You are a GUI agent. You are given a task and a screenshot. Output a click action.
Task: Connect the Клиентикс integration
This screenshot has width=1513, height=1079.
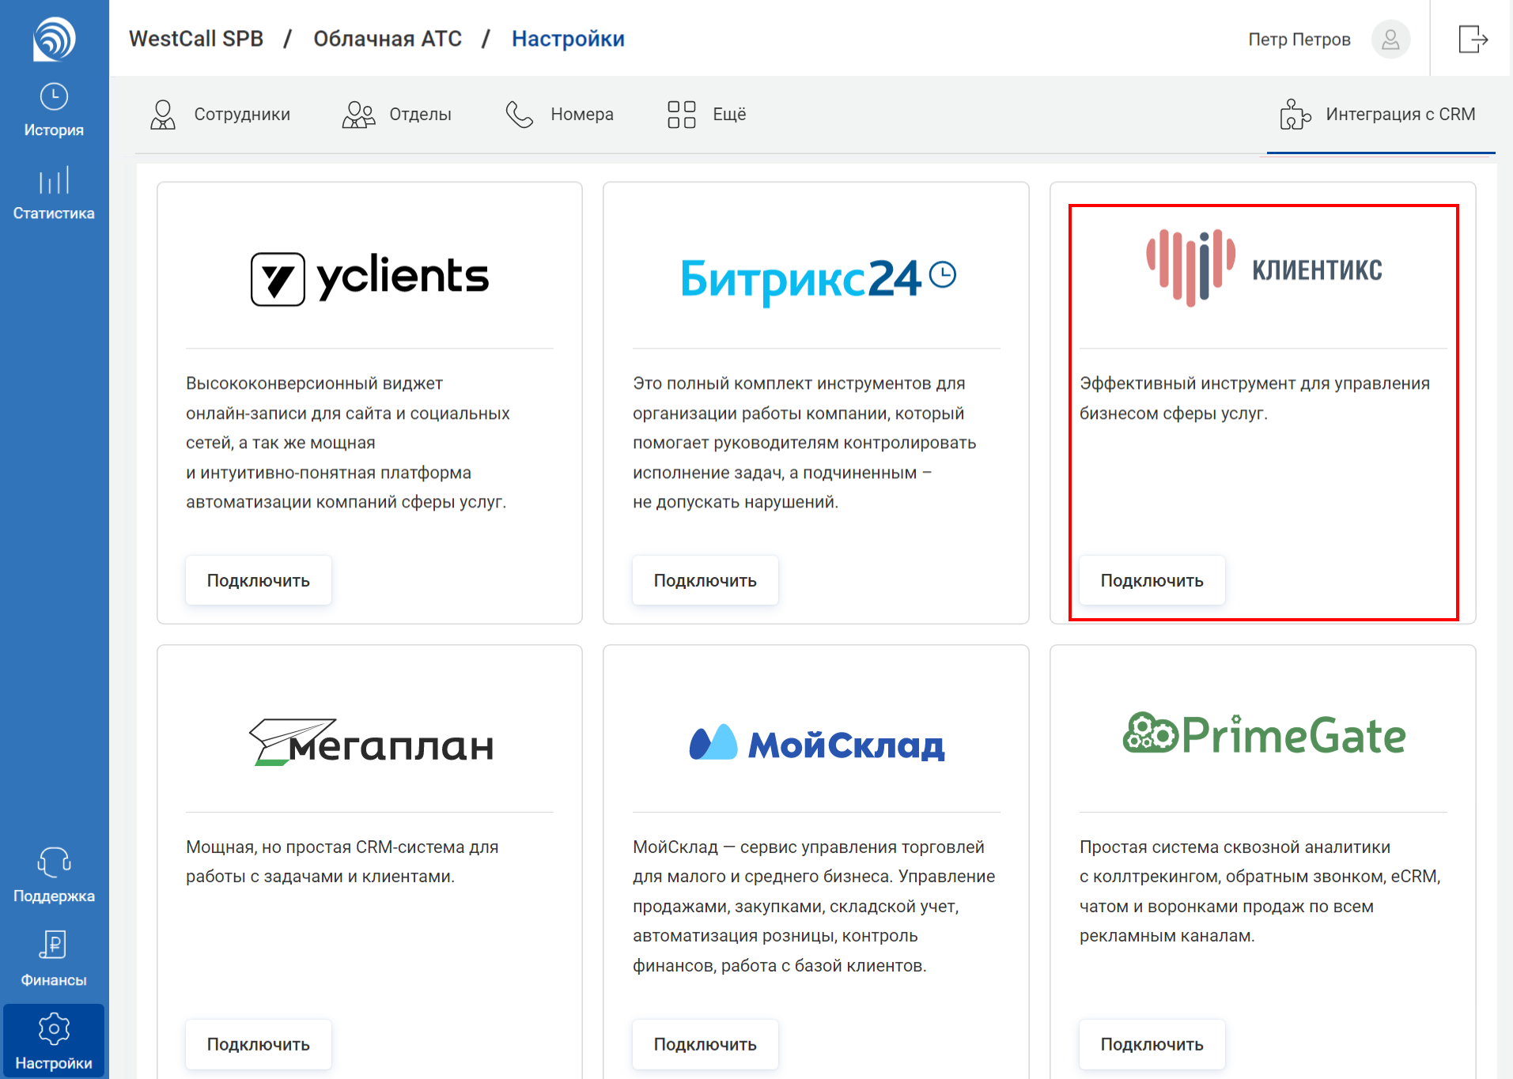[1152, 581]
